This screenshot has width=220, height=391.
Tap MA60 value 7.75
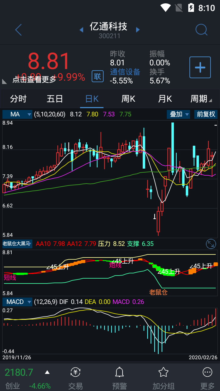125,114
